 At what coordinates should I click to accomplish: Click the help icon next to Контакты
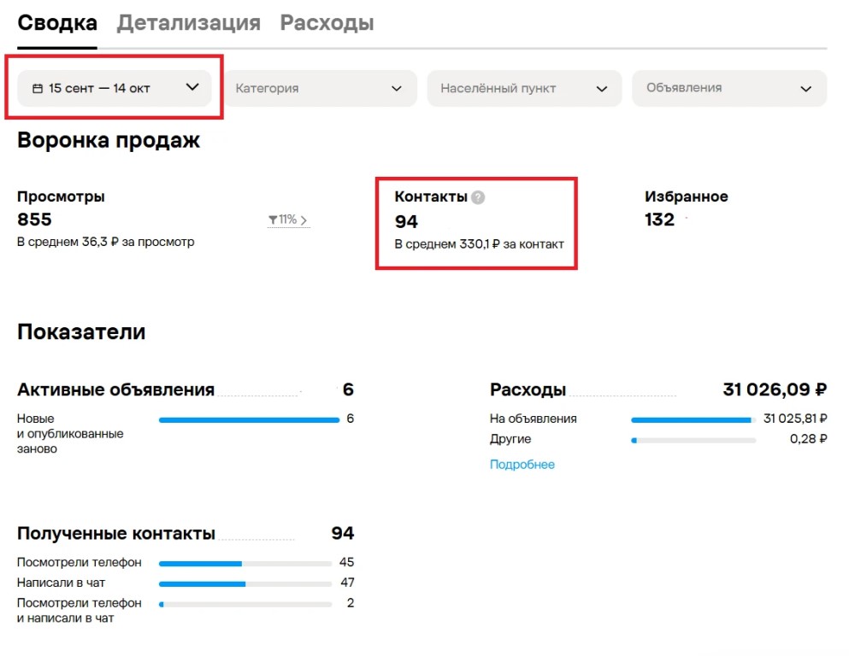pyautogui.click(x=478, y=197)
